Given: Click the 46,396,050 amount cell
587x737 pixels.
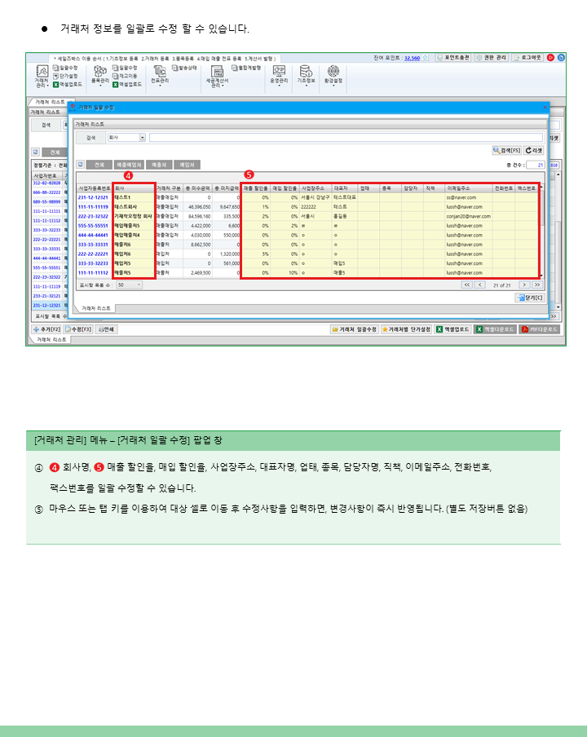Looking at the screenshot, I should 197,207.
